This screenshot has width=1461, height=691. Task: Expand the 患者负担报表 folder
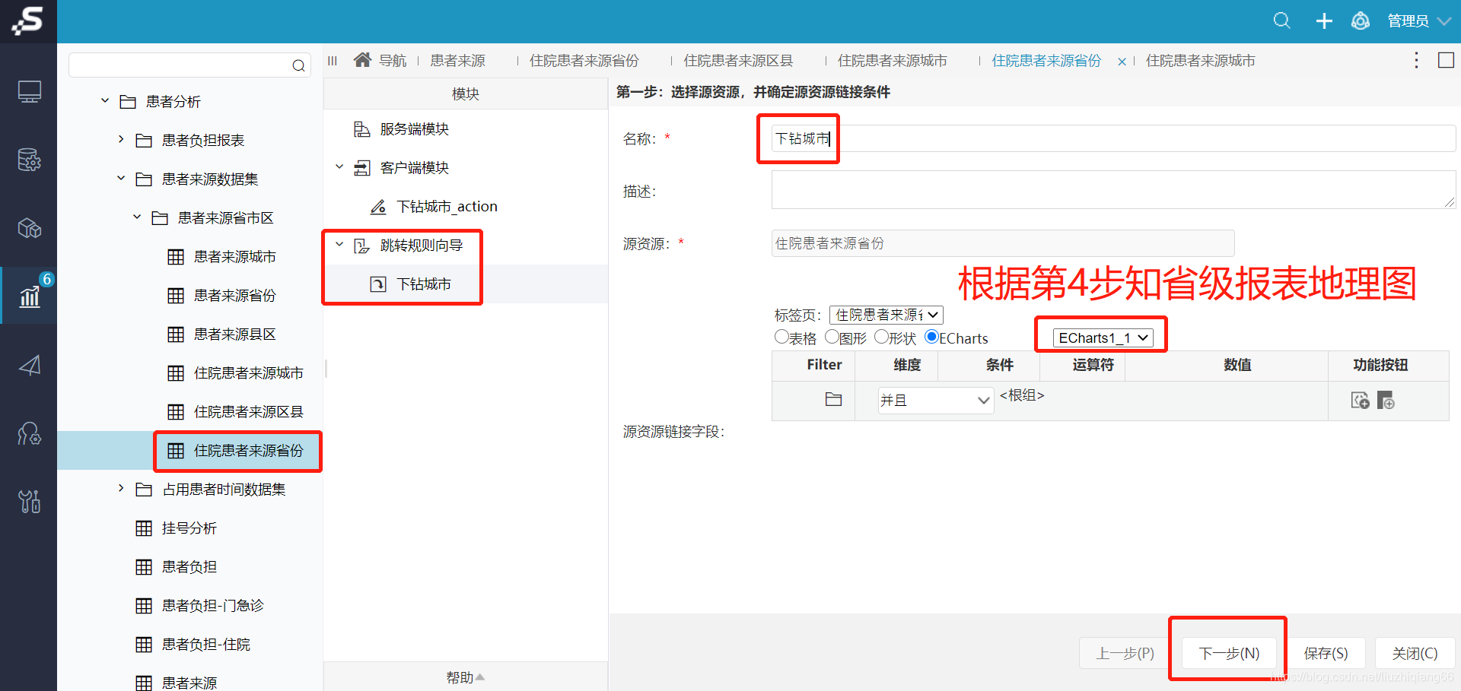pos(121,139)
